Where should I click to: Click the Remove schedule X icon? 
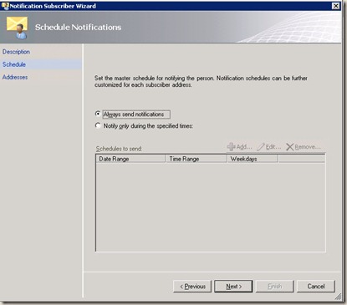(290, 147)
